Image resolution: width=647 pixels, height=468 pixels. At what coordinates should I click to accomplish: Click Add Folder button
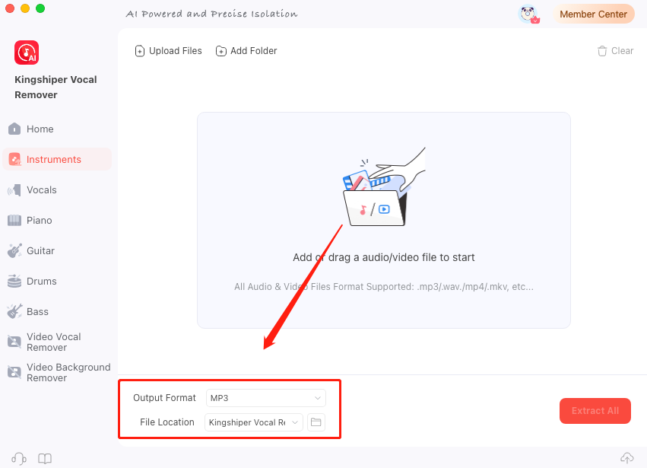coord(246,51)
